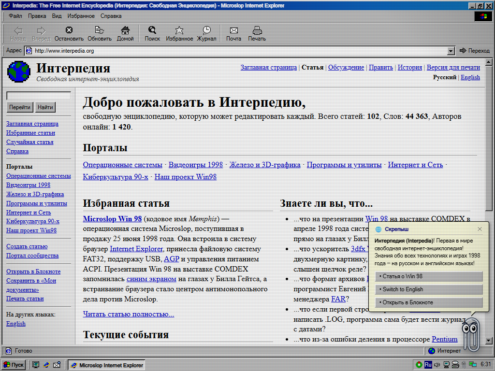Image resolution: width=495 pixels, height=371 pixels.
Task: Click the 'Microslop Internet Explorer' taskbar button
Action: [x=107, y=365]
